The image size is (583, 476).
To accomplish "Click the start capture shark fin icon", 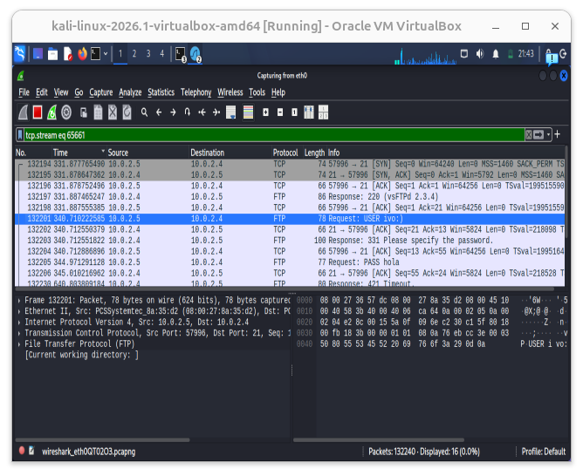I will click(x=24, y=112).
